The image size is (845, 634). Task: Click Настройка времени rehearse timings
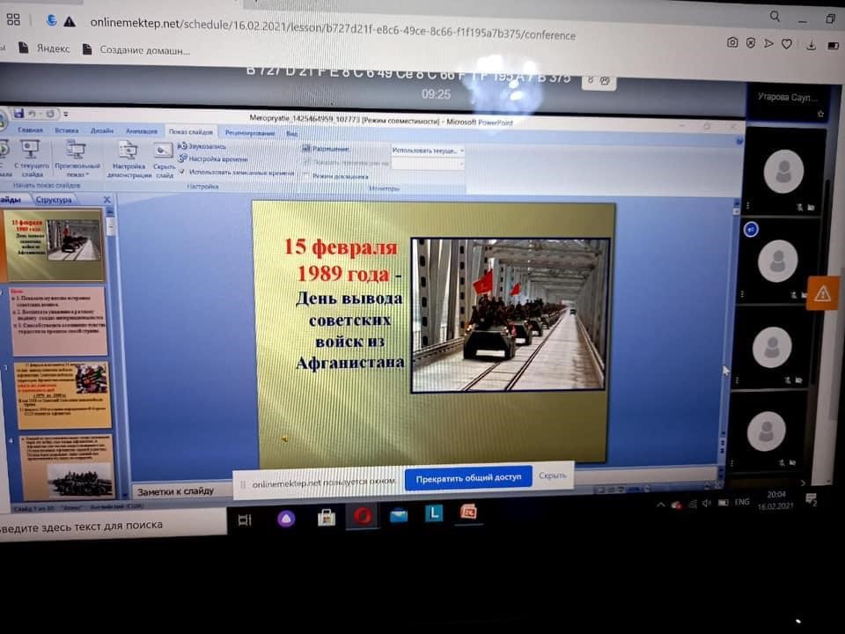click(x=213, y=159)
